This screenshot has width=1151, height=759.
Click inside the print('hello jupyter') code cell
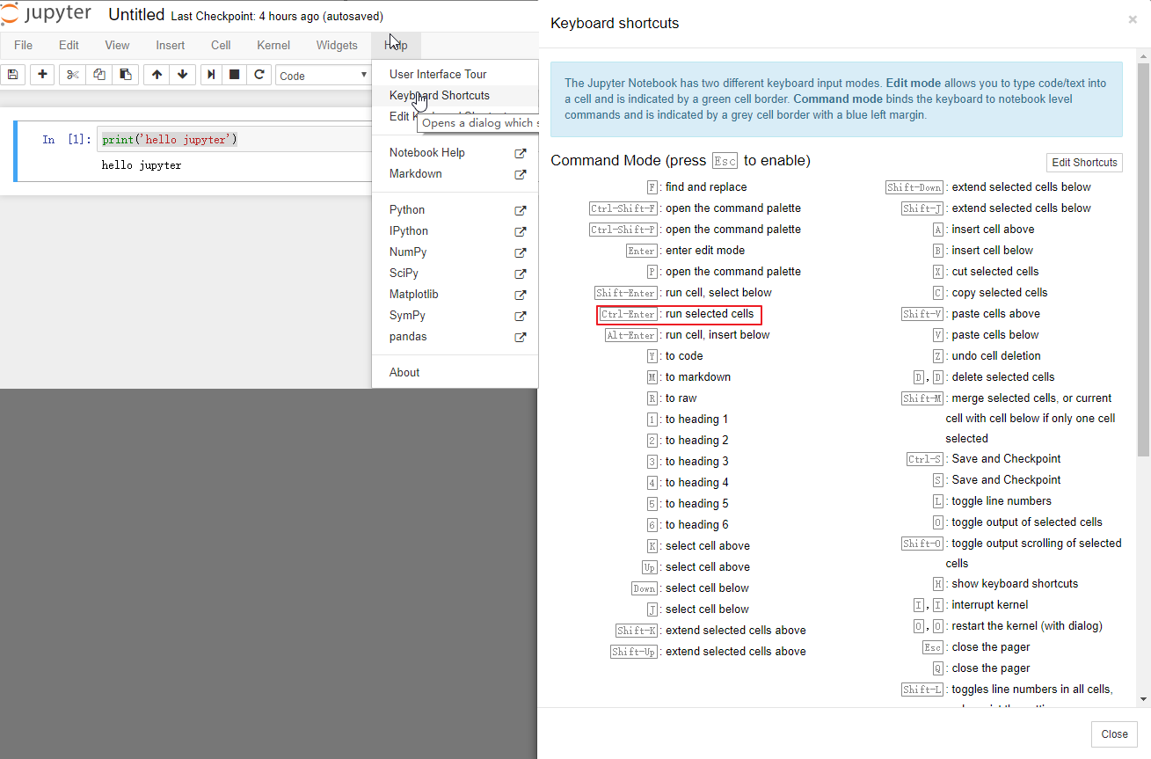[x=234, y=140]
